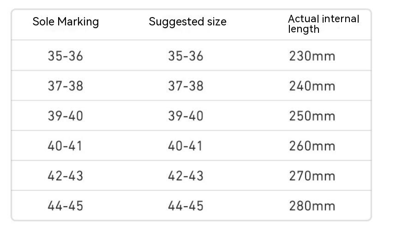Click 42-43 under Suggested size
Viewport: 396px width, 237px height.
pyautogui.click(x=186, y=176)
